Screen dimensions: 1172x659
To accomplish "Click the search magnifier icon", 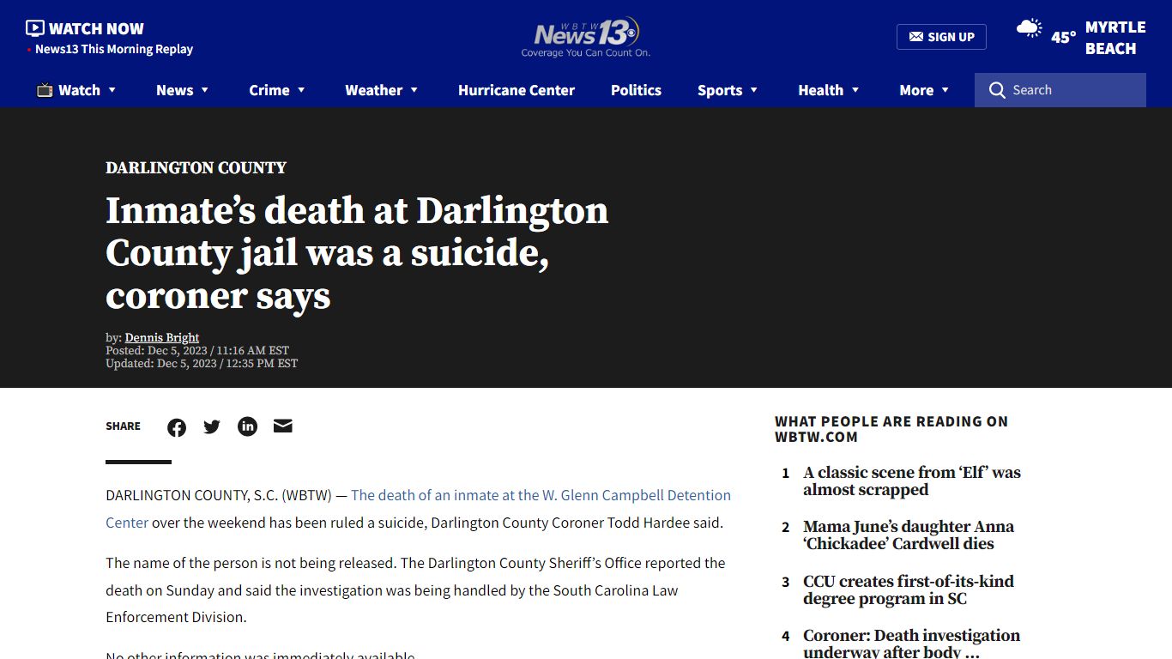I will click(x=997, y=90).
